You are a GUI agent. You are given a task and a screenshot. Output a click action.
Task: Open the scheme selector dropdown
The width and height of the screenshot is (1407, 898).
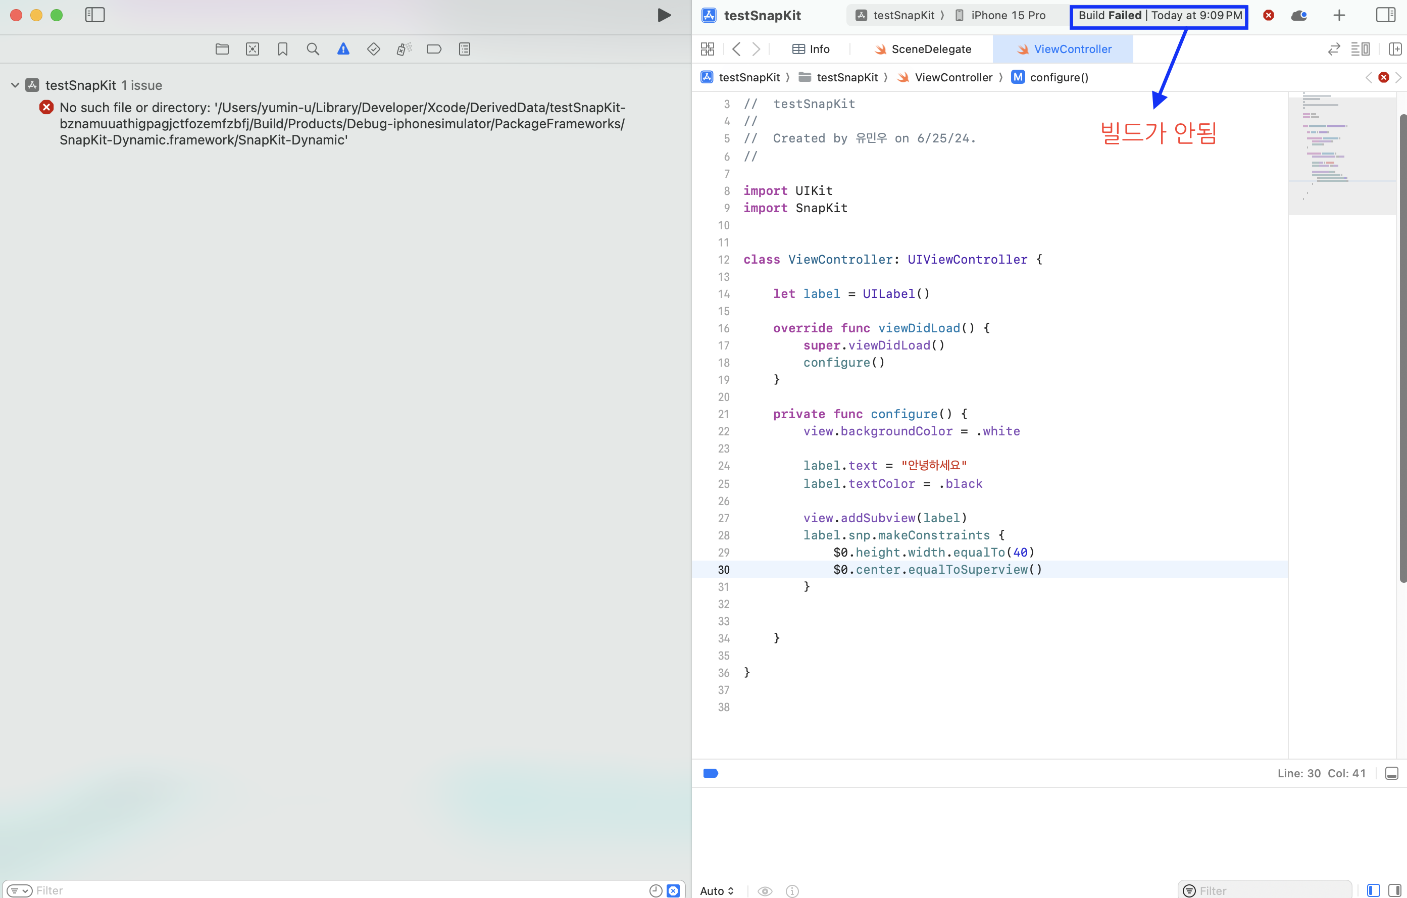(893, 14)
